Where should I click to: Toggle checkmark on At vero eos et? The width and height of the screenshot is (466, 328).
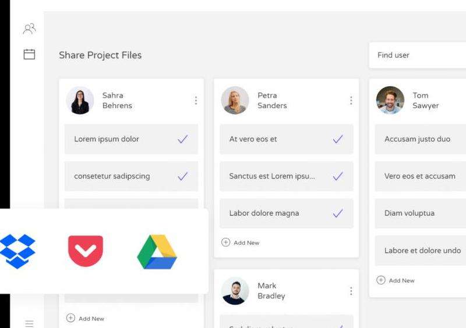pyautogui.click(x=338, y=139)
